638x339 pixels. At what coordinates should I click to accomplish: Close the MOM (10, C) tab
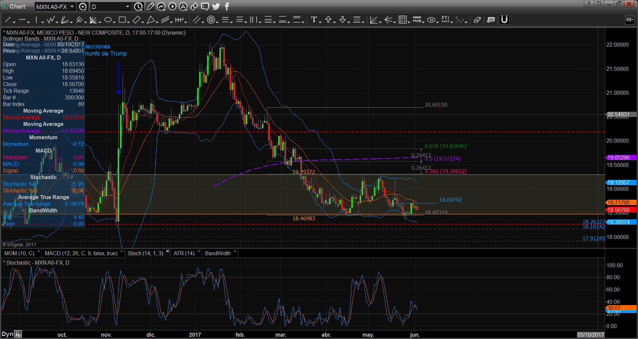point(39,251)
